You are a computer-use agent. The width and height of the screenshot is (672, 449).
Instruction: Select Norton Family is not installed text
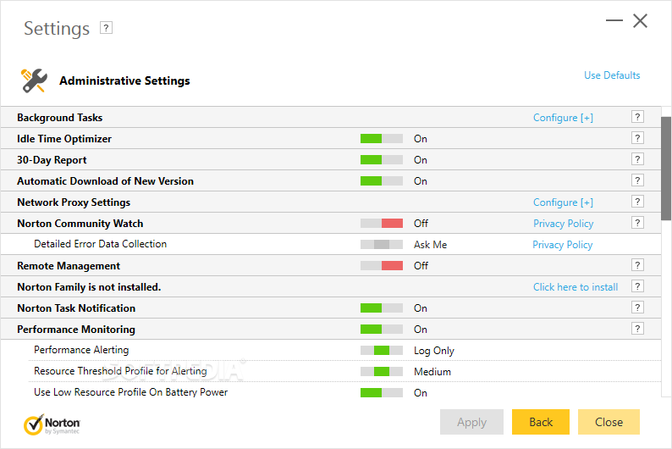tap(89, 287)
